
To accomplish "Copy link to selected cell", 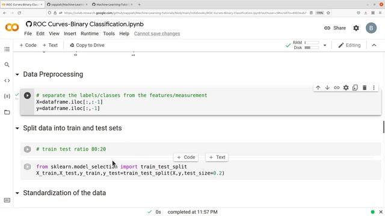I will [x=337, y=88].
